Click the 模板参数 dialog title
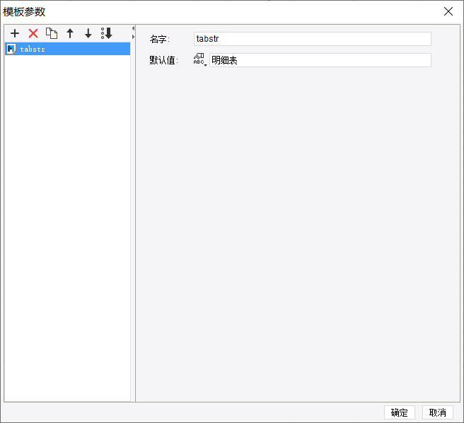Viewport: 464px width, 423px height. [24, 12]
